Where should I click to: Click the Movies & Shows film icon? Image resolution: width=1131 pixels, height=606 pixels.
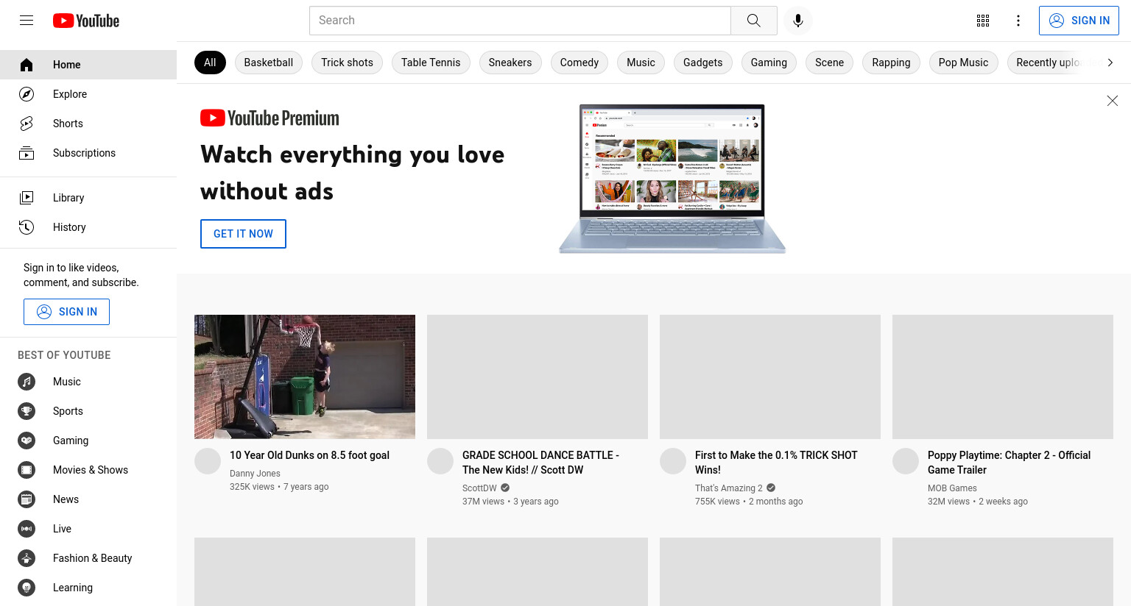(27, 470)
